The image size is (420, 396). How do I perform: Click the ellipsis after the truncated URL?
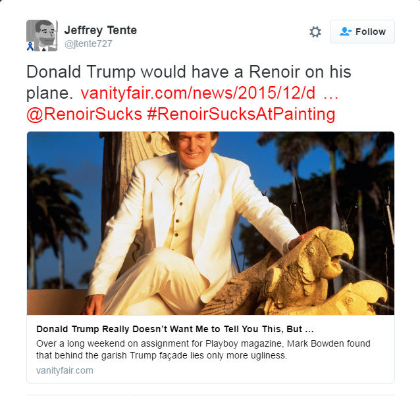click(331, 96)
